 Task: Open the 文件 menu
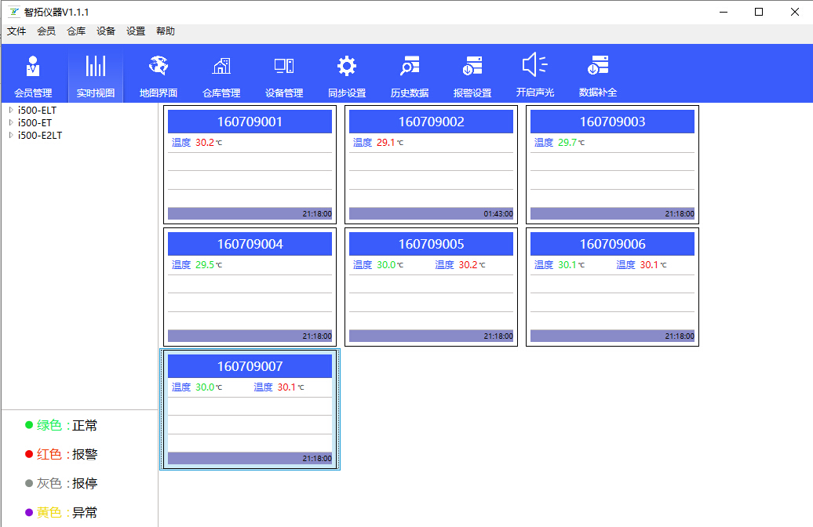pos(16,31)
